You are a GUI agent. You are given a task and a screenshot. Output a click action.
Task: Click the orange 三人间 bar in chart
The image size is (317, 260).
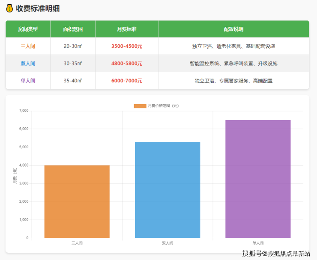77,201
